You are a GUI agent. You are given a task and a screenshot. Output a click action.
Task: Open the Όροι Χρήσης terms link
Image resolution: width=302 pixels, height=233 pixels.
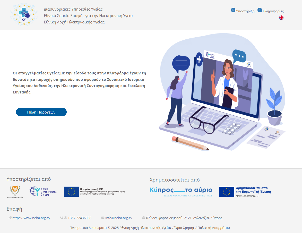(x=184, y=228)
